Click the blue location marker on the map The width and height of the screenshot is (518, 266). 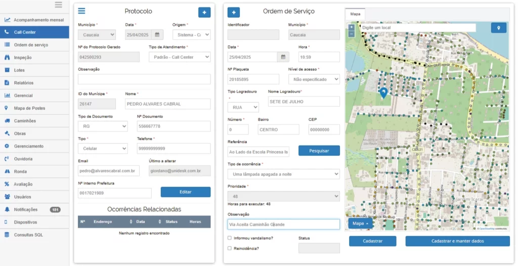click(383, 93)
